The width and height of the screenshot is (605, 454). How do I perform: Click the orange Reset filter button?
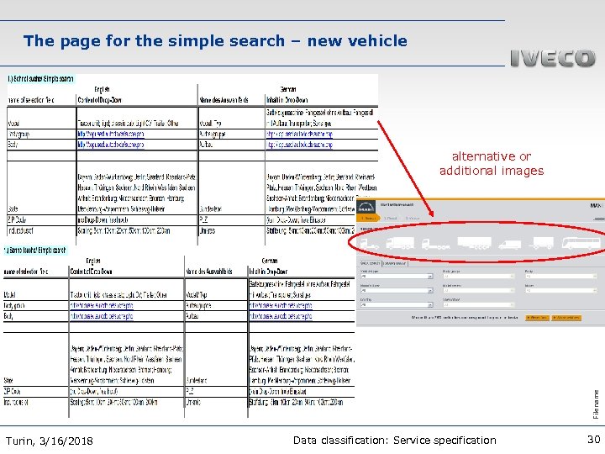coord(537,318)
